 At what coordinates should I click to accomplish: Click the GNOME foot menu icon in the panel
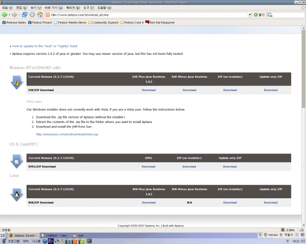click(x=4, y=241)
